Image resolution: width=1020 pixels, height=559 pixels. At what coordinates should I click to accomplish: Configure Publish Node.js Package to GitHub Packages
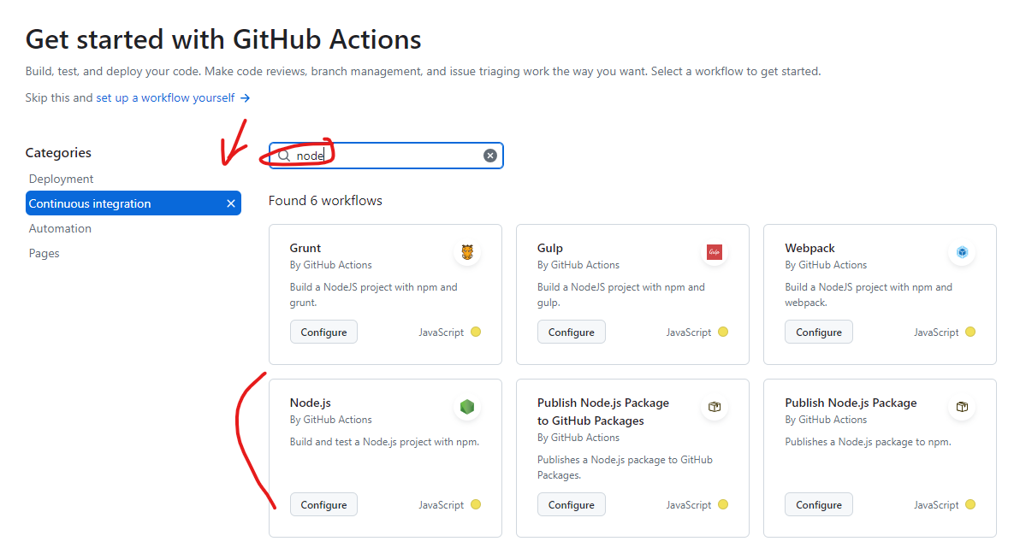click(x=571, y=505)
